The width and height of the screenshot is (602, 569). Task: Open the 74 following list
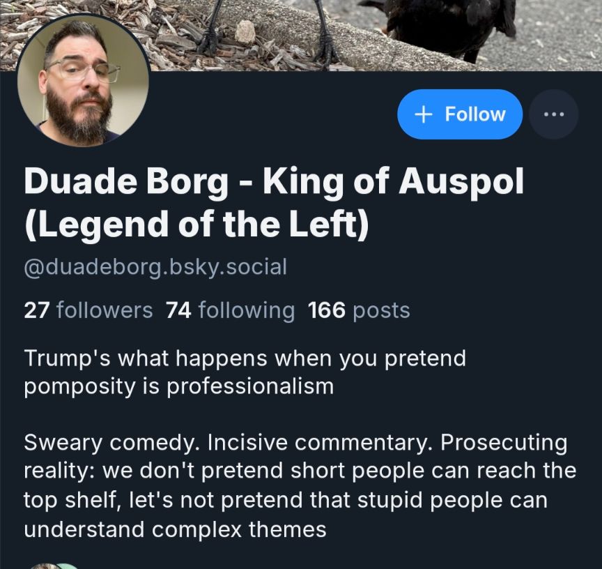point(231,310)
